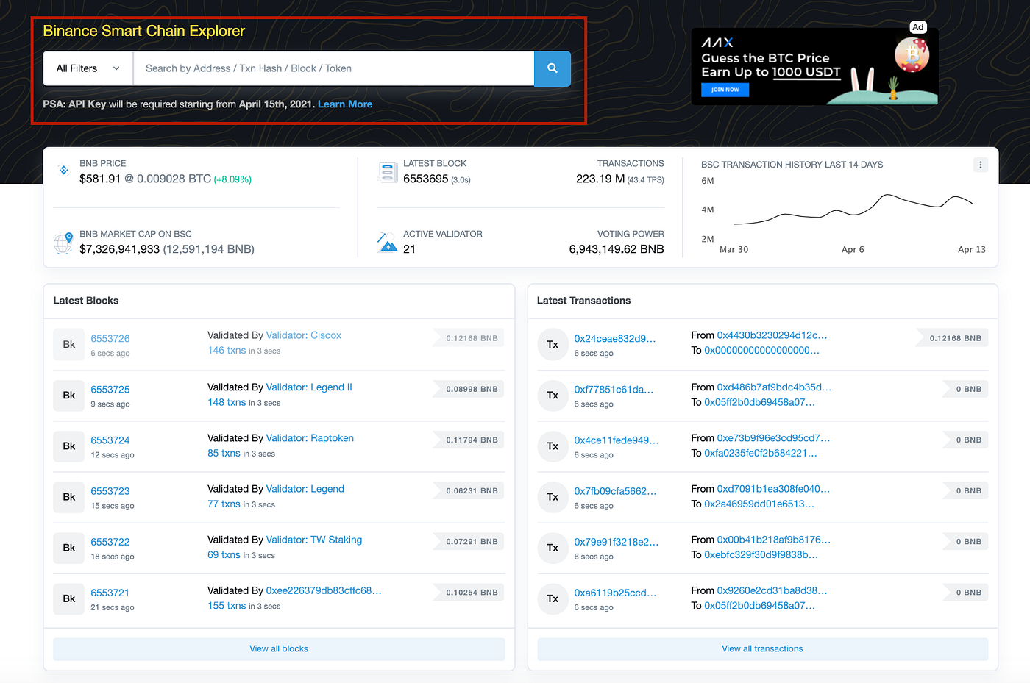Open recipient address 0xebfc329f30d9f9838b
This screenshot has width=1030, height=683.
[761, 555]
